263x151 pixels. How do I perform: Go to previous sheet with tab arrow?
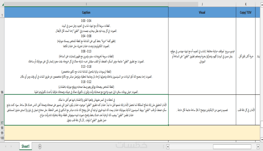pyautogui.click(x=6, y=146)
